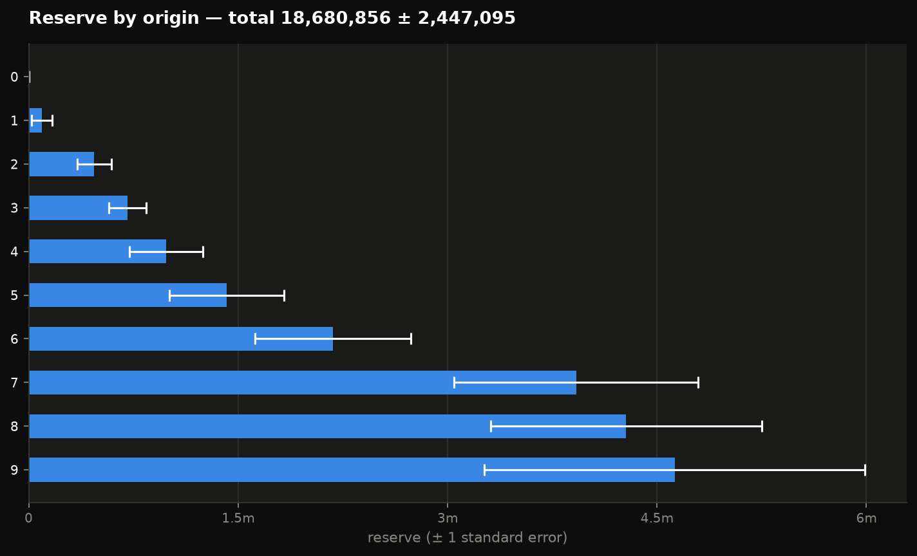Screen dimensions: 917x556
Task: Select origin label "6" on the vertical axis
Action: click(x=14, y=338)
